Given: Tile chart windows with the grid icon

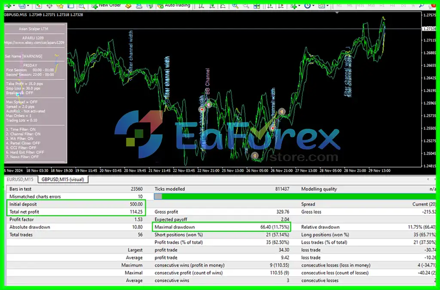Looking at the screenshot, I should (257, 6).
